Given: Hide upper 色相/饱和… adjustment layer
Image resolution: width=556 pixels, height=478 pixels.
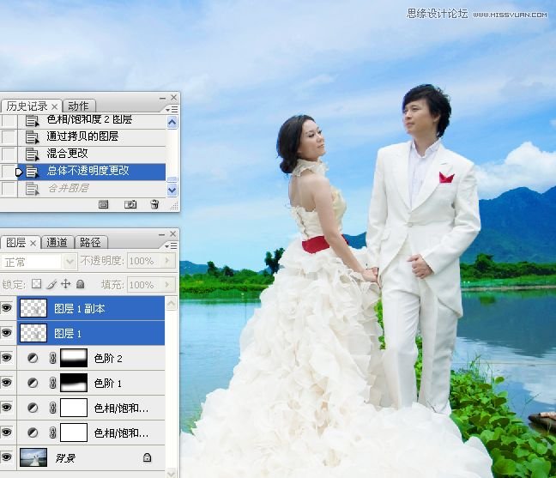Looking at the screenshot, I should 7,408.
